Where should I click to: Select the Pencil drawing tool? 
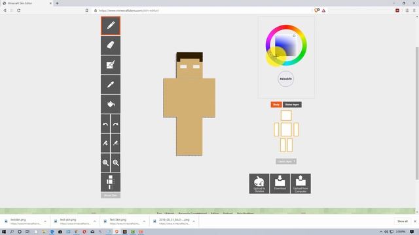(x=111, y=26)
